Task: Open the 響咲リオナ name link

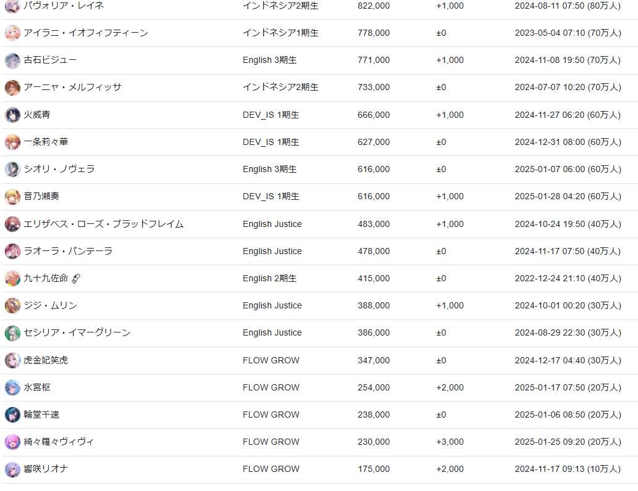Action: coord(46,469)
